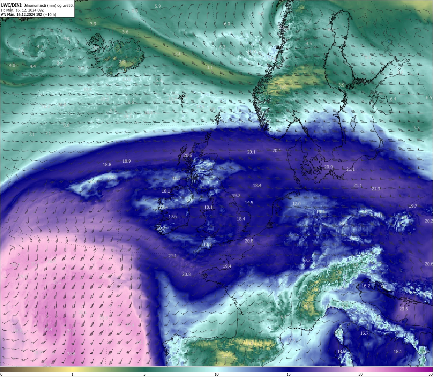
Task: Click the 39.1 value in the pink area
Action: coord(71,331)
